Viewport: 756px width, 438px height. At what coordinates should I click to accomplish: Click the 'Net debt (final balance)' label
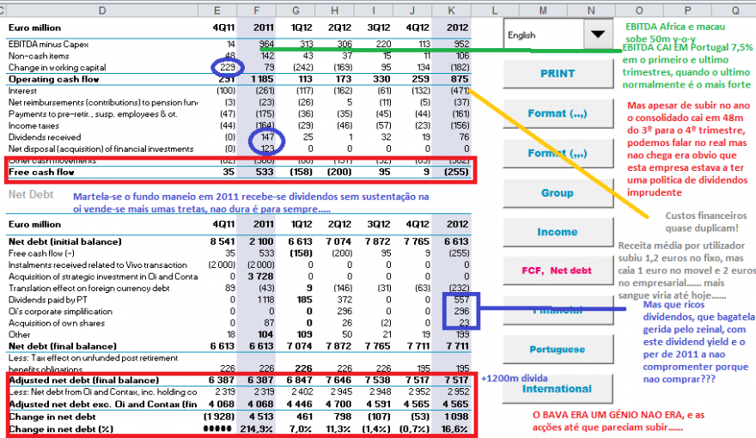[62, 346]
